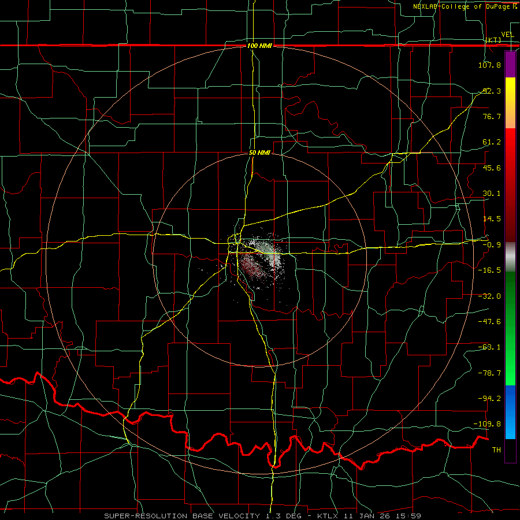Select the 76.7 velocity scale value
520x520 pixels.
point(492,116)
